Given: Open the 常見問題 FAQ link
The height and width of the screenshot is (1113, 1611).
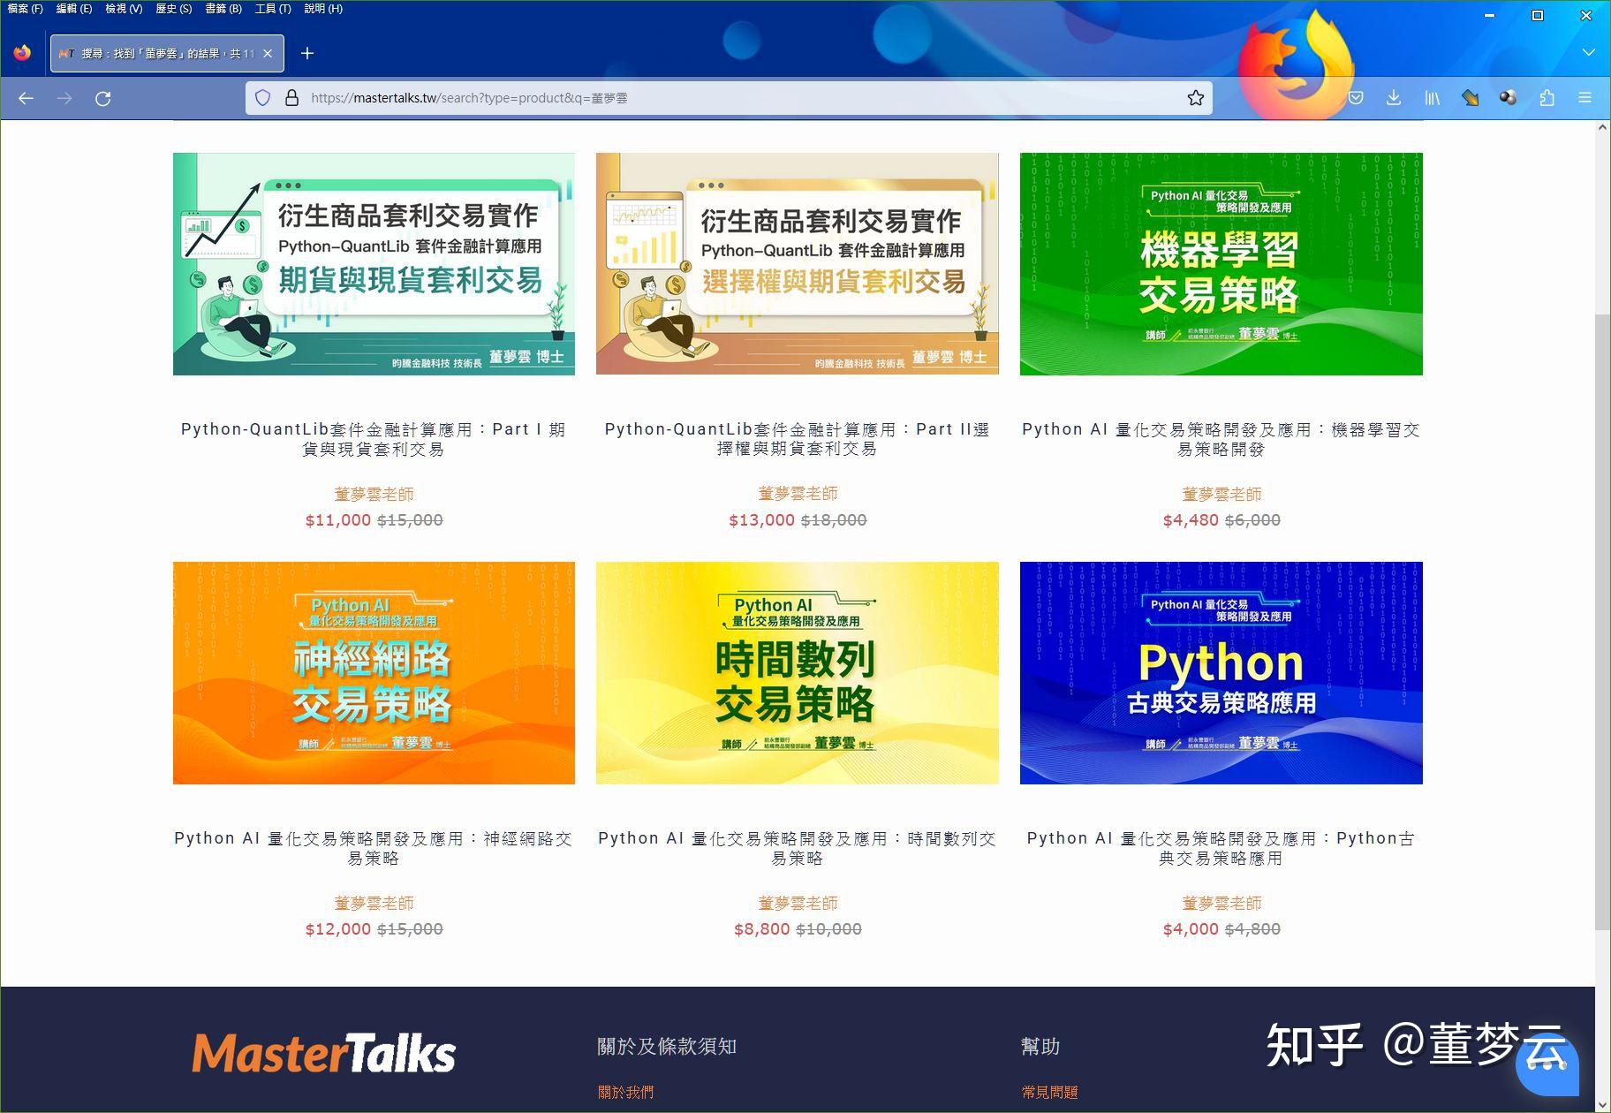Looking at the screenshot, I should pos(1049,1092).
